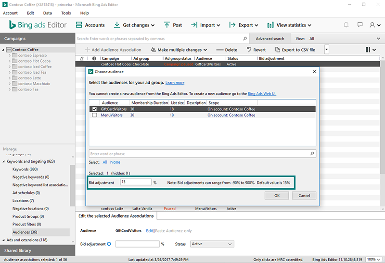Follow the Bing Ads Web UI link
This screenshot has height=263, width=385.
point(262,93)
